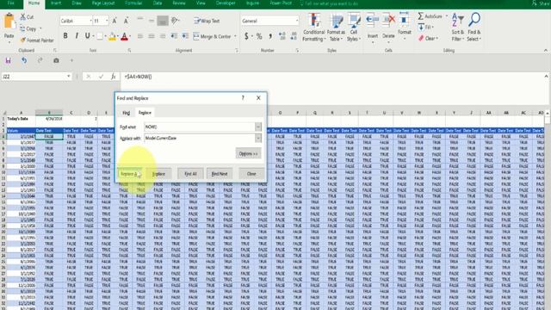Click the Copy icon
Viewport: 551px width, 310px height.
point(23,28)
